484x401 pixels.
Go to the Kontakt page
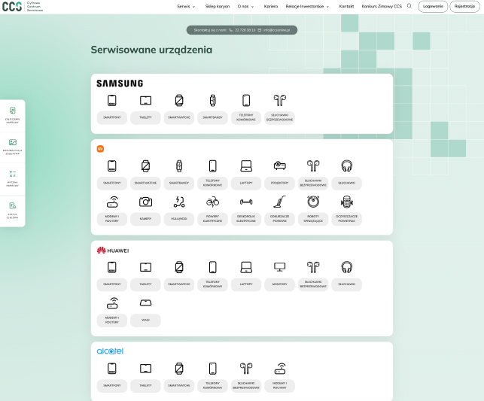pyautogui.click(x=346, y=6)
